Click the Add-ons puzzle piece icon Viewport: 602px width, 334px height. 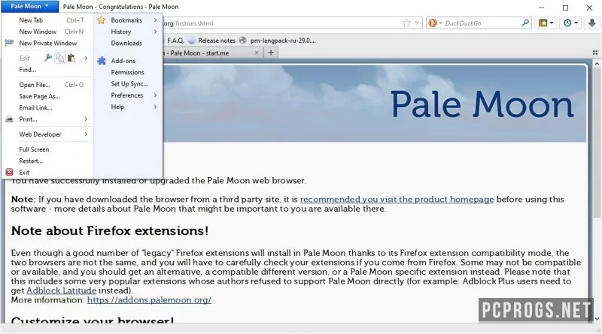coord(102,61)
